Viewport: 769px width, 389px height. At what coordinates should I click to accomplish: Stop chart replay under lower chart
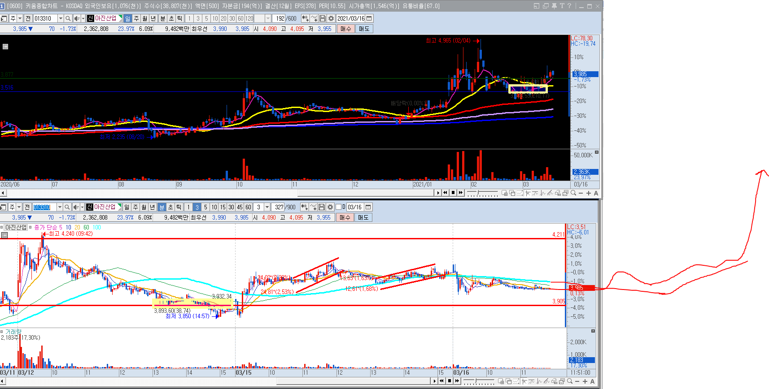point(450,381)
